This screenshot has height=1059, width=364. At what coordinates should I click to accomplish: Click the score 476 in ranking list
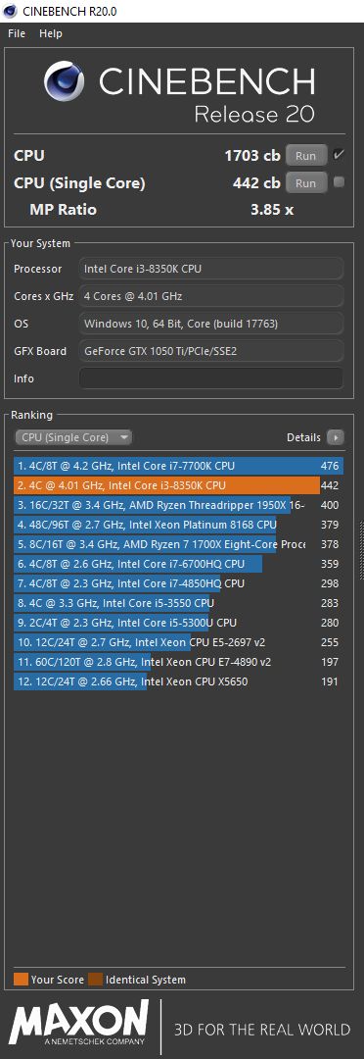(x=330, y=466)
